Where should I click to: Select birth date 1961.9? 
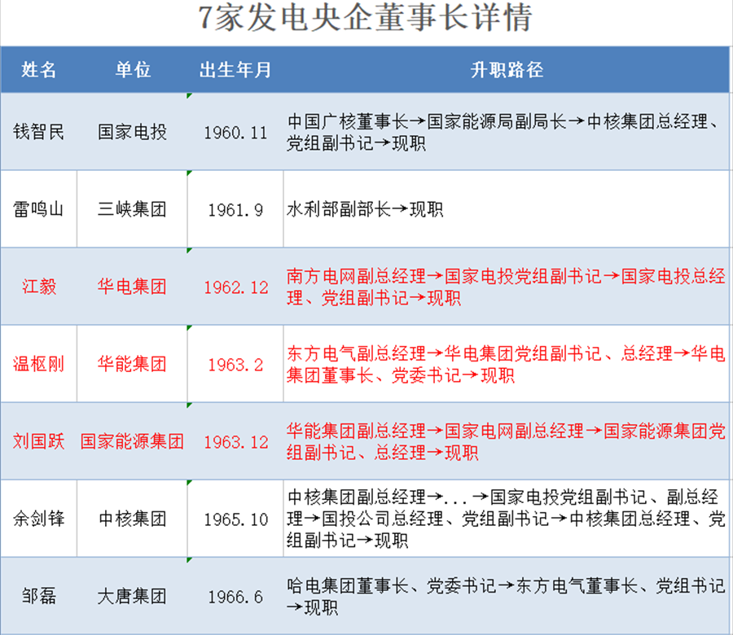(235, 210)
